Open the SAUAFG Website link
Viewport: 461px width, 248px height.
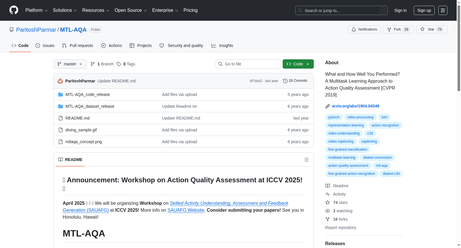click(186, 210)
